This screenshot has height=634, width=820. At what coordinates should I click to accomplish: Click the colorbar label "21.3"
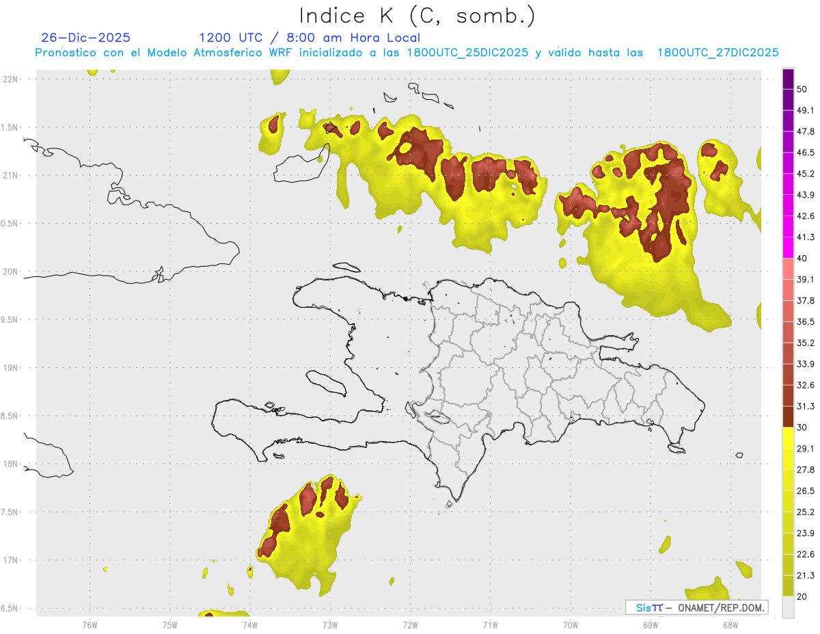806,575
